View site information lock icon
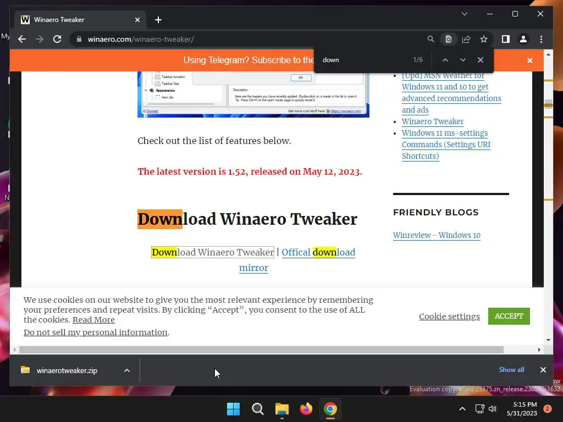The height and width of the screenshot is (422, 563). coord(79,39)
